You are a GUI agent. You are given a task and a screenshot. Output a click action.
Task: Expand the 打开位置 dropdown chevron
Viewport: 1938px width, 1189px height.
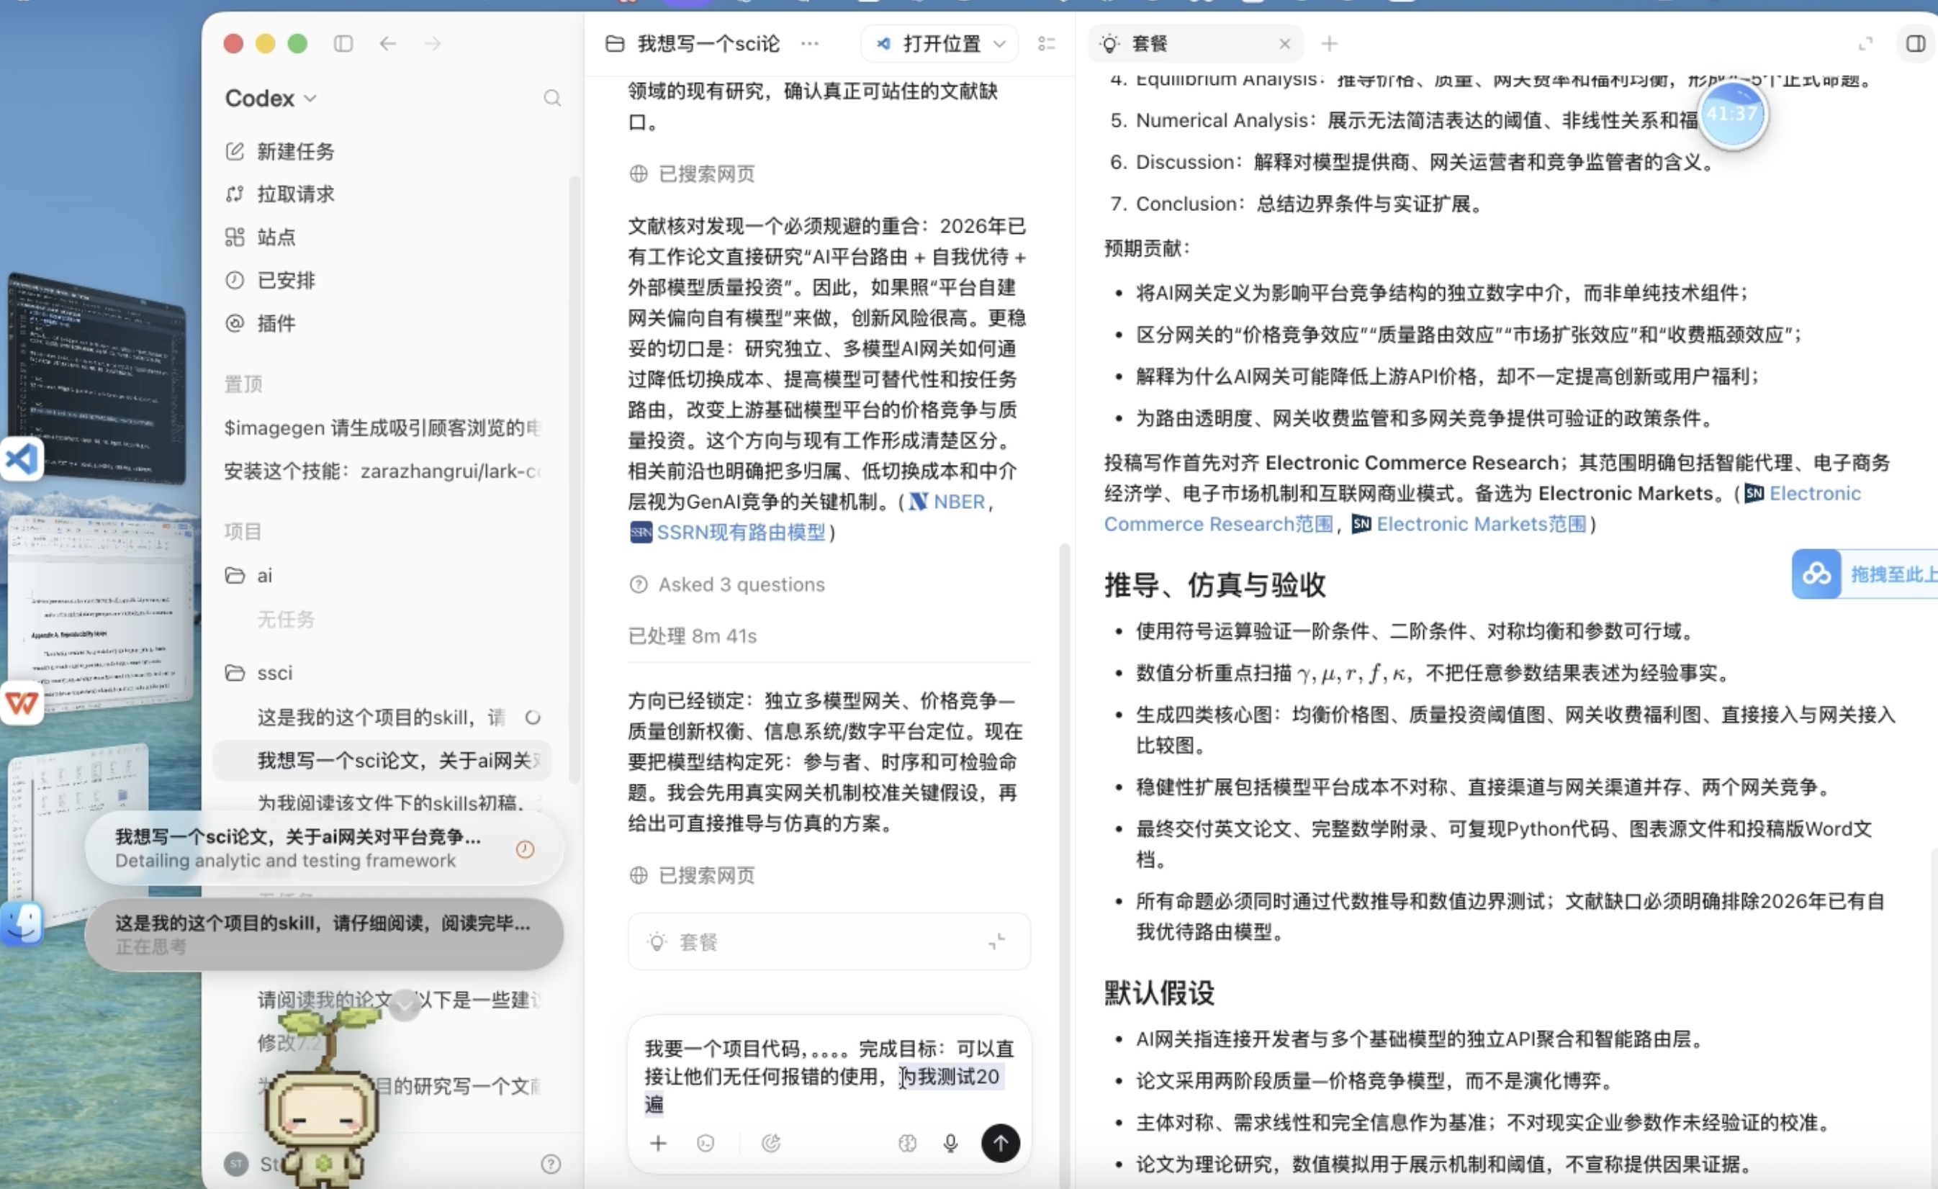click(1000, 43)
